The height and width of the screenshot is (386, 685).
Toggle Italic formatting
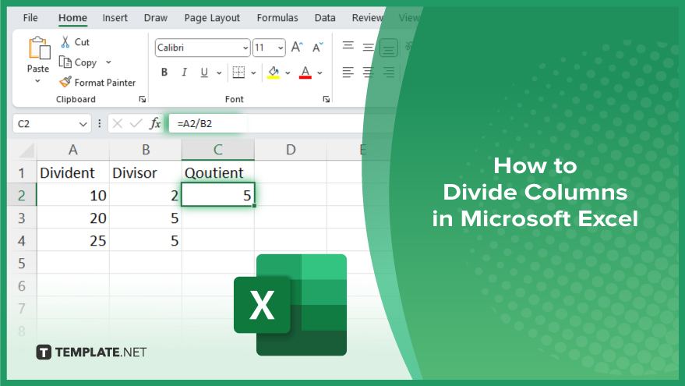(185, 73)
